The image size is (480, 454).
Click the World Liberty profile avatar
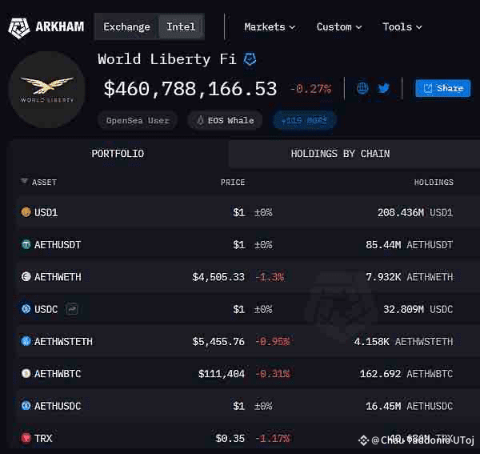pos(47,90)
